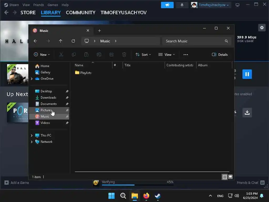Image resolution: width=269 pixels, height=202 pixels.
Task: Click the horizontal scrollbar in file list
Action: coord(152,171)
